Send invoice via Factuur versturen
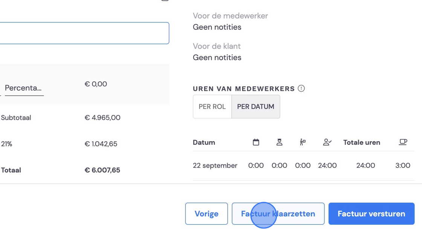The width and height of the screenshot is (422, 236). [x=372, y=214]
